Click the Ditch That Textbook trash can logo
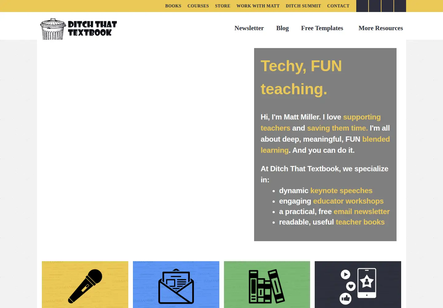This screenshot has height=308, width=443. pos(53,29)
